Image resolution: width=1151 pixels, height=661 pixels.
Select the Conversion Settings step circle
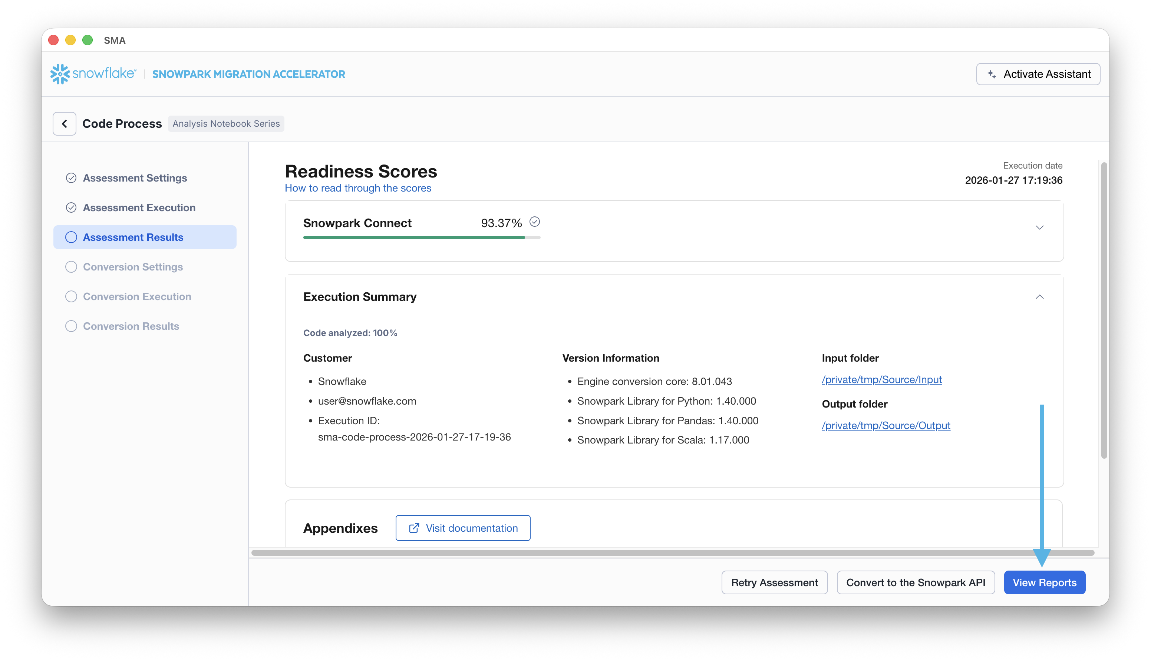71,267
